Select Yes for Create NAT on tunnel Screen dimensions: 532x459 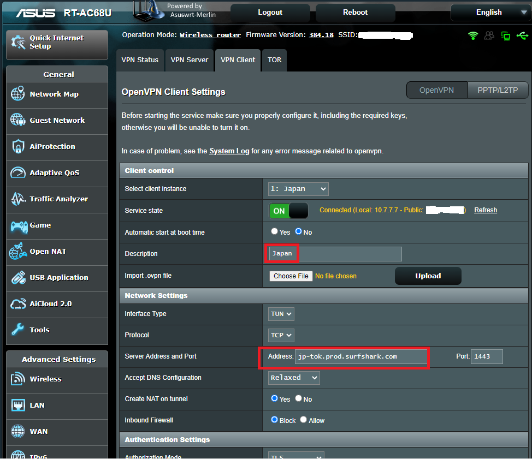pos(275,398)
